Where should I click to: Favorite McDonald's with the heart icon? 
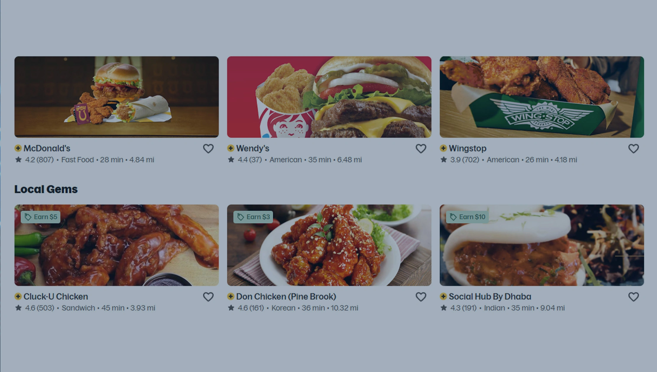point(208,149)
